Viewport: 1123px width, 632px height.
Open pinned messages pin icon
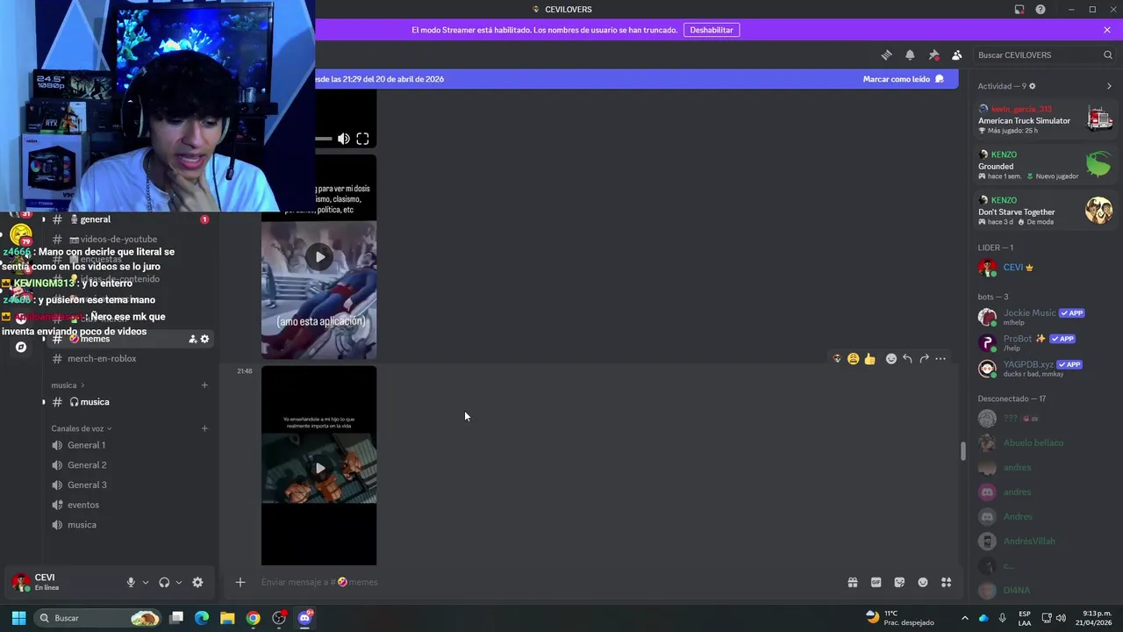933,54
